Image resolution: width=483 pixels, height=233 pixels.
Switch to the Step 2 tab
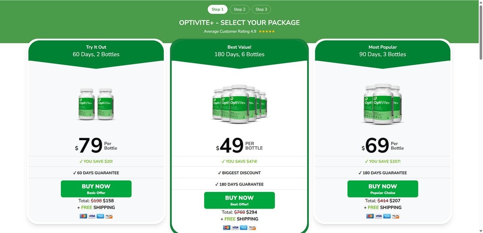[239, 9]
